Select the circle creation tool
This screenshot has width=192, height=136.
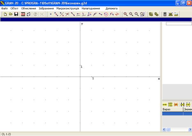click(106, 14)
